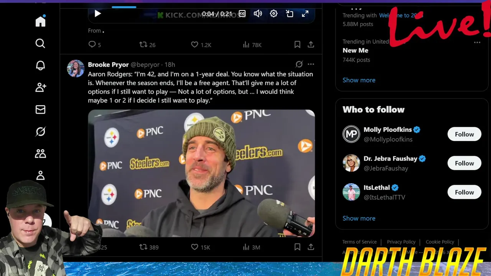Toggle picture-in-picture for the video
491x276 pixels.
tap(290, 14)
